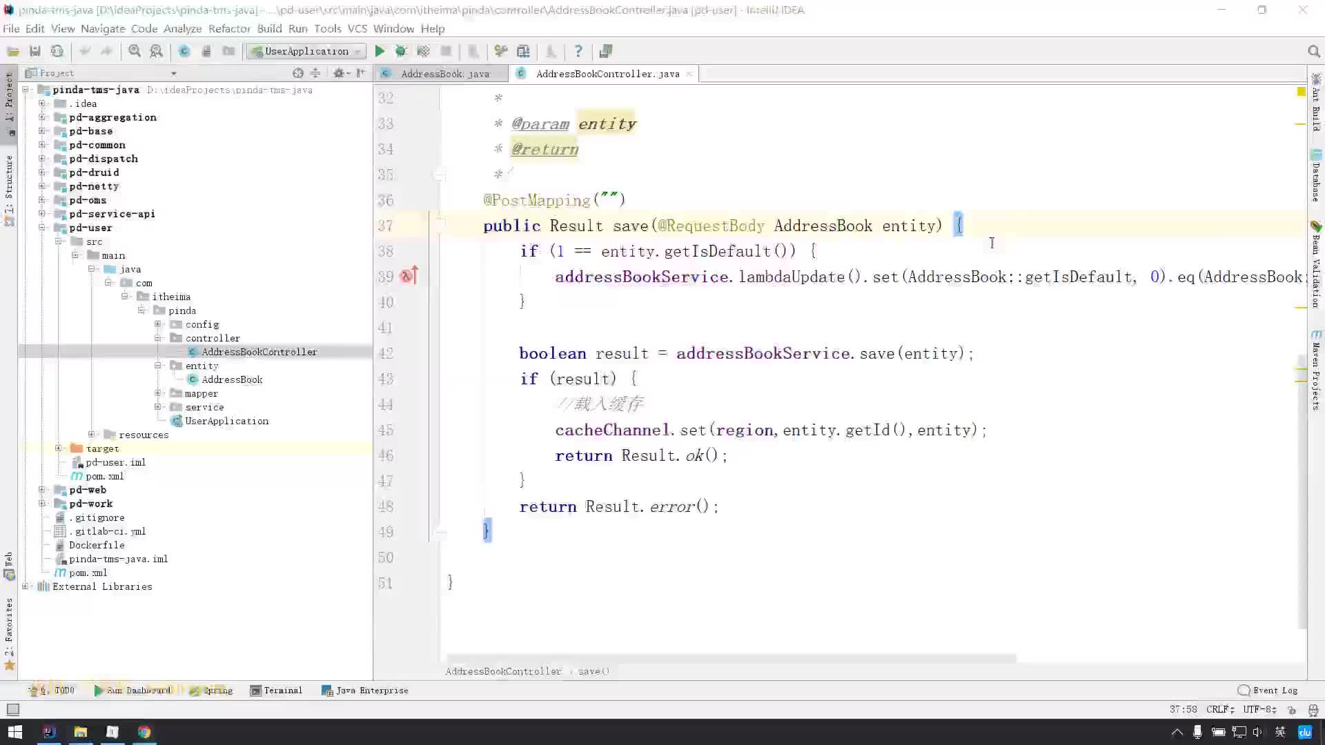
Task: Open the Spring tool window
Action: pos(212,690)
